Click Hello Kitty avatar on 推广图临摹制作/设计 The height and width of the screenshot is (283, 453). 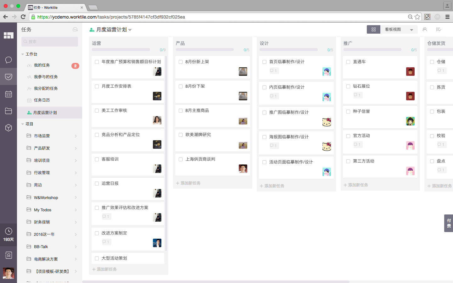327,122
